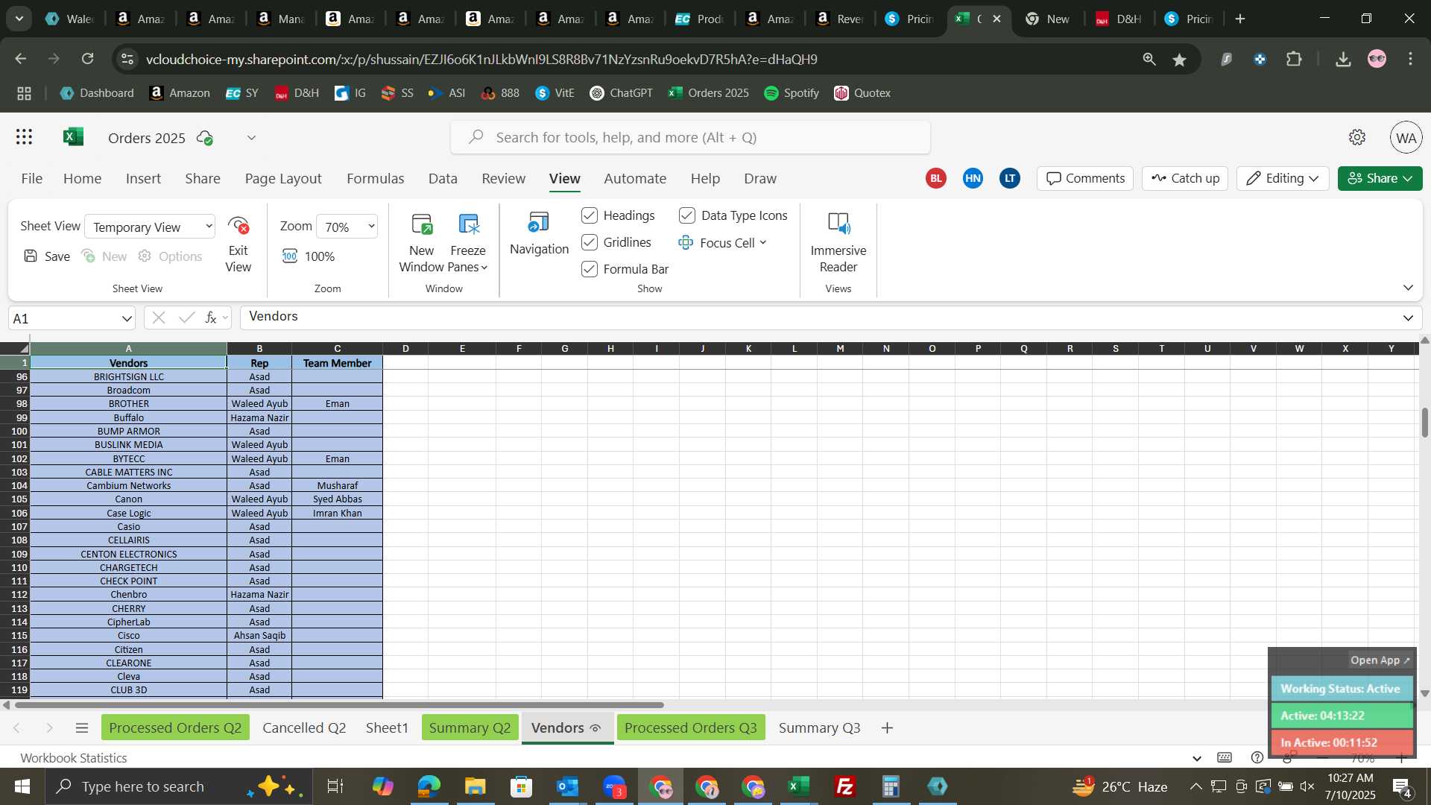Collapse the ribbon
The height and width of the screenshot is (805, 1431).
pos(1408,288)
